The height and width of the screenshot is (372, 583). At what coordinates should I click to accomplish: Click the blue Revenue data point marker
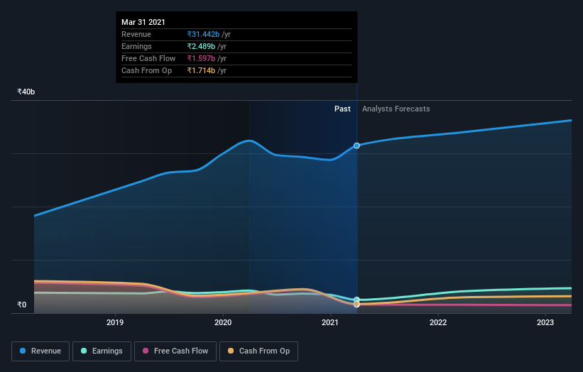point(356,146)
